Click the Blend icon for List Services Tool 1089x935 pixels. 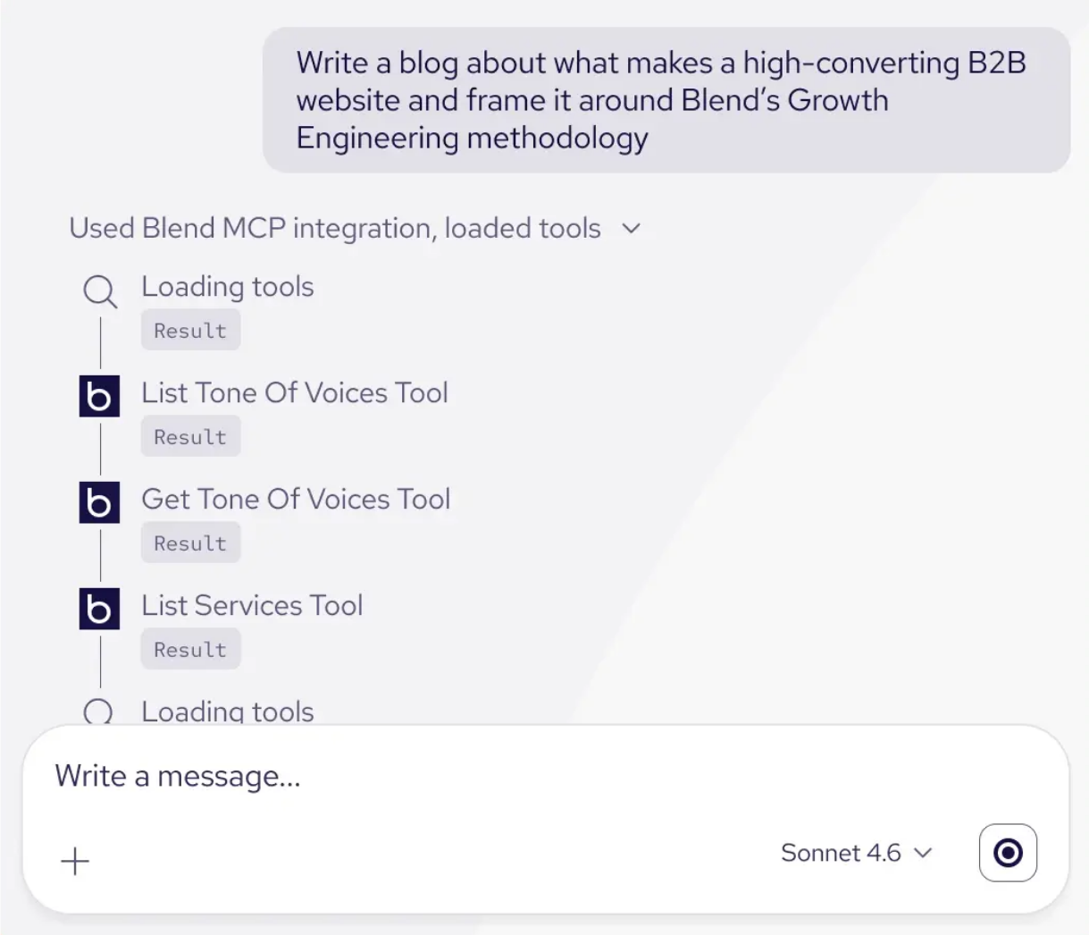click(x=99, y=609)
